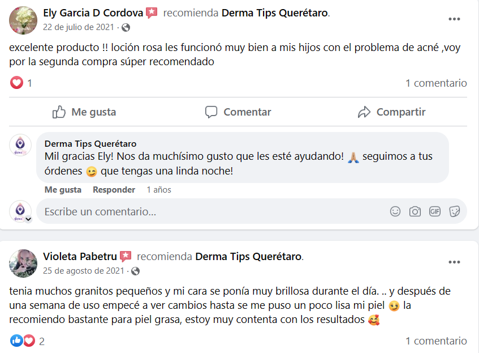Like Ely Garcia's recommendation post
Image resolution: width=479 pixels, height=353 pixels.
coord(84,112)
